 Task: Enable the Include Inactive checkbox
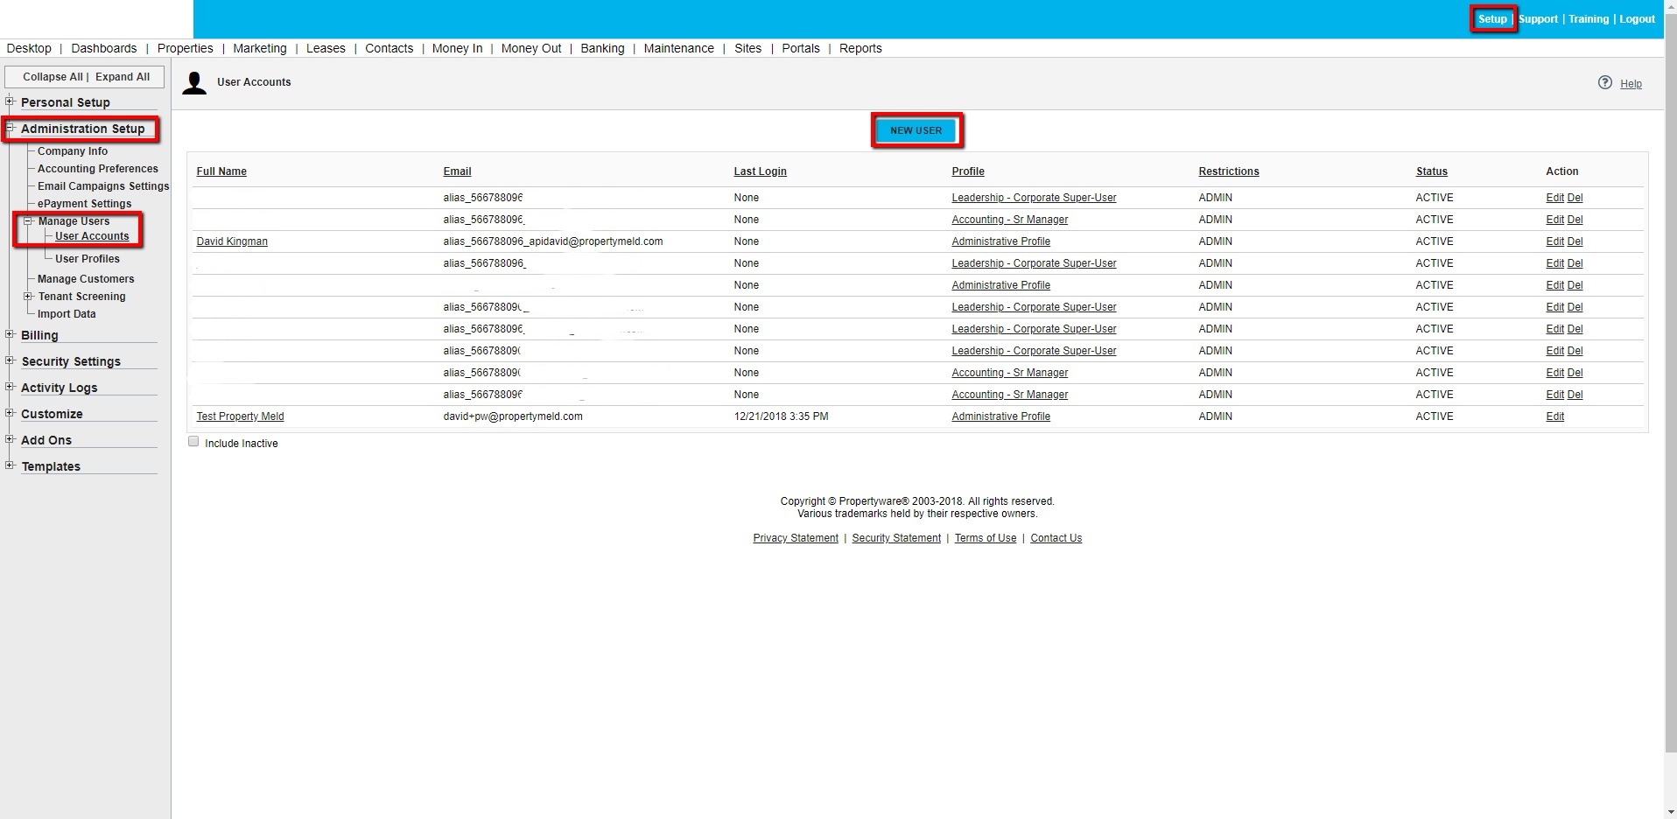193,442
